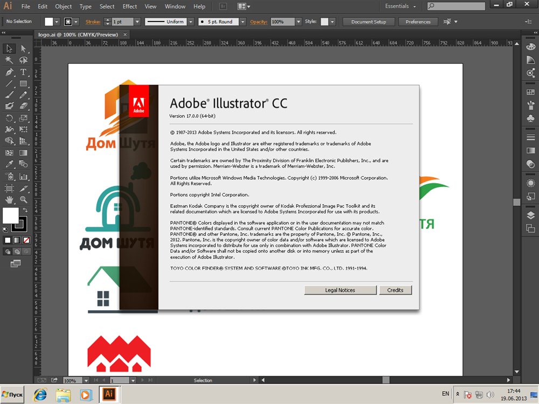Open the Effect menu
The height and width of the screenshot is (404, 539).
pyautogui.click(x=129, y=6)
